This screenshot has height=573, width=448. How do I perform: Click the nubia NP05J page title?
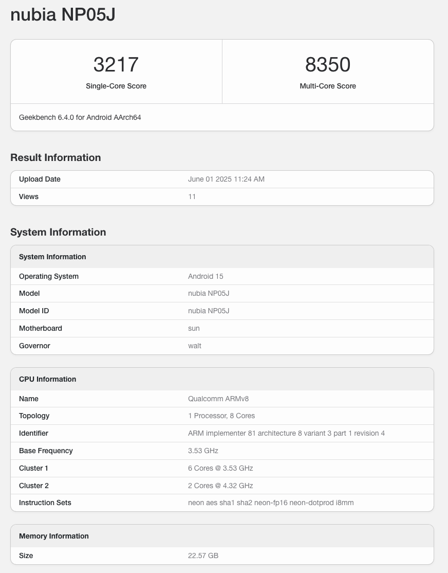[x=63, y=15]
